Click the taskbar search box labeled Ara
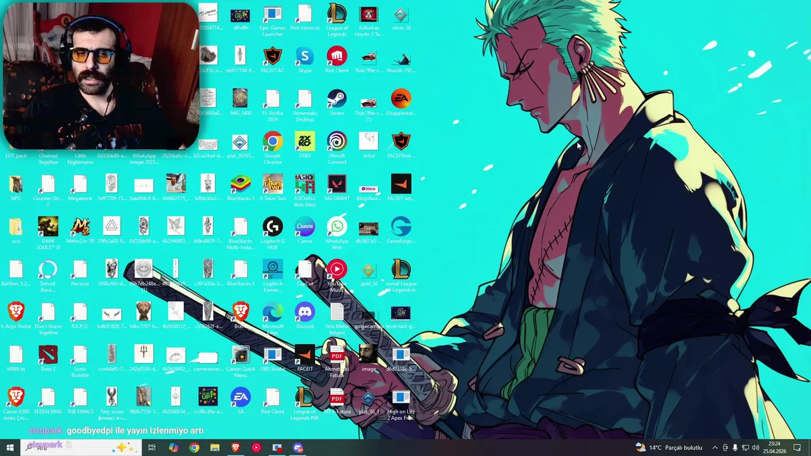 coord(80,448)
